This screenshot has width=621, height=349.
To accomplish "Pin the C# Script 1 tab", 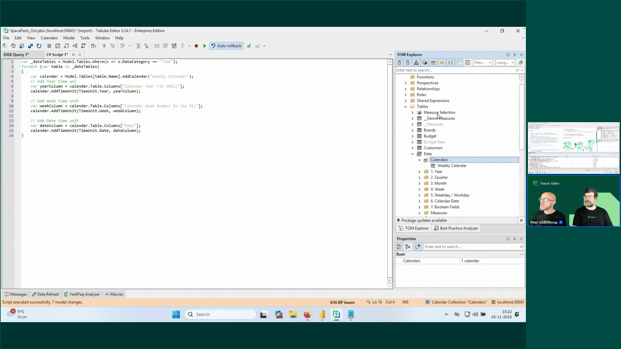I will click(x=73, y=55).
